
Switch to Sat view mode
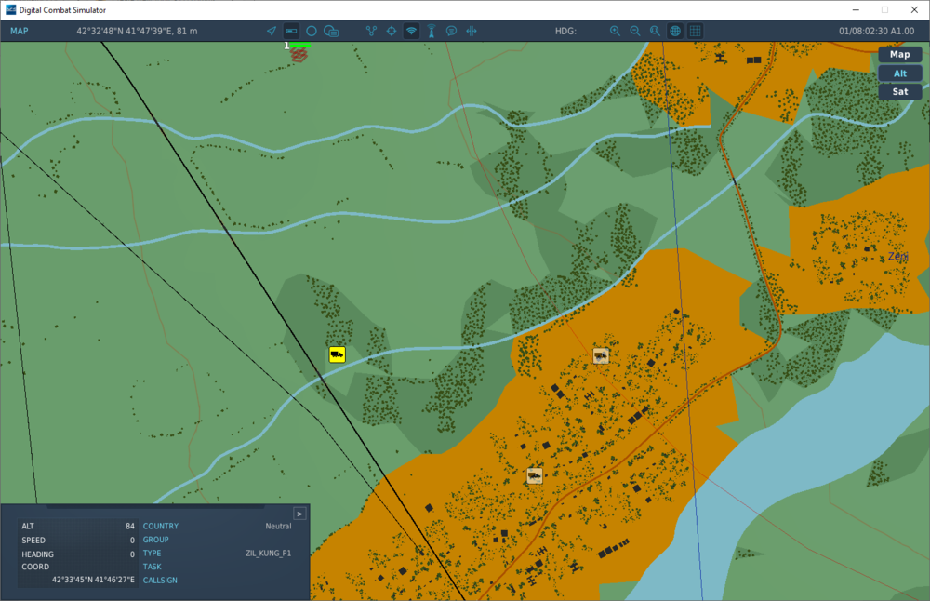[899, 92]
